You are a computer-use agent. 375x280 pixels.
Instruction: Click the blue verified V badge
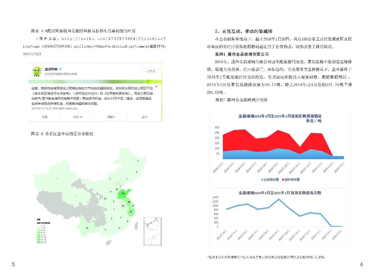click(x=61, y=69)
